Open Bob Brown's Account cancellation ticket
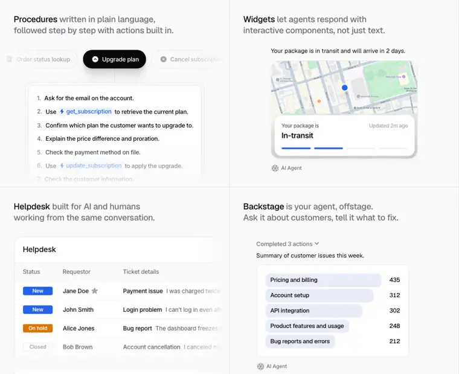The height and width of the screenshot is (374, 459). tap(152, 347)
